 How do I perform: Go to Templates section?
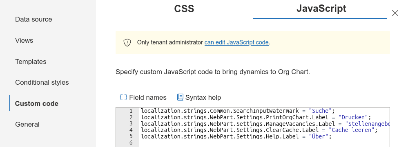pyautogui.click(x=31, y=62)
